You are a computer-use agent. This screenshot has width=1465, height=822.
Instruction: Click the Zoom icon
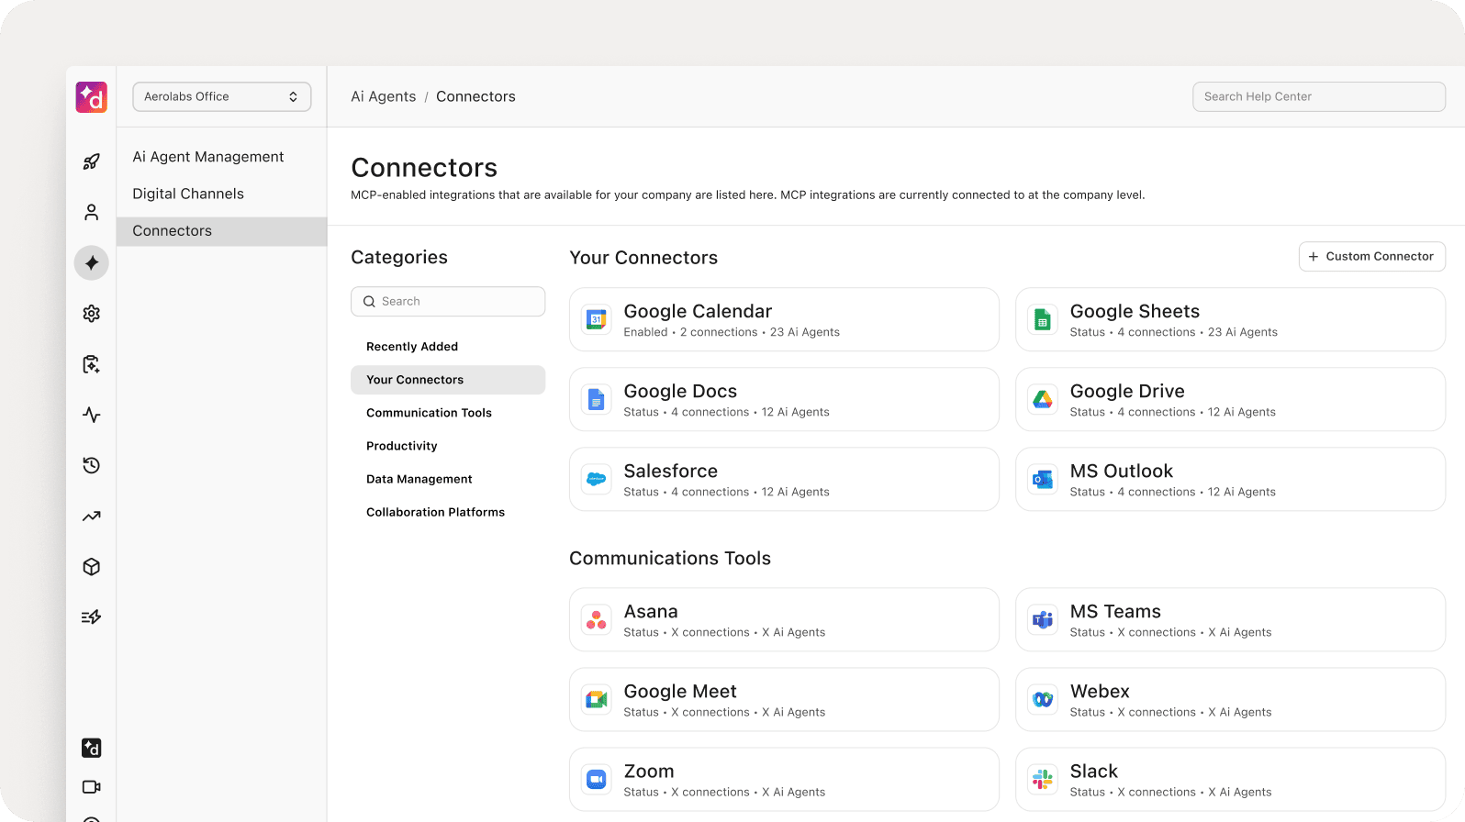(597, 780)
